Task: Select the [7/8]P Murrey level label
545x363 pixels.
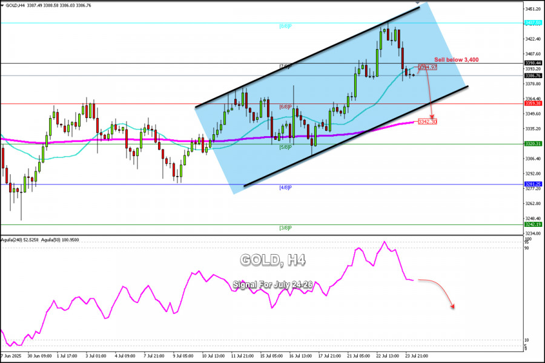Action: pos(285,67)
